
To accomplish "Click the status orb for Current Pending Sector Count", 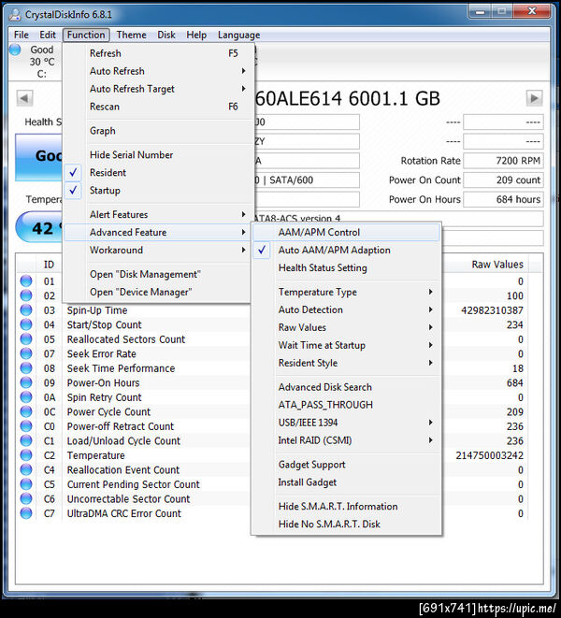I will click(x=26, y=484).
